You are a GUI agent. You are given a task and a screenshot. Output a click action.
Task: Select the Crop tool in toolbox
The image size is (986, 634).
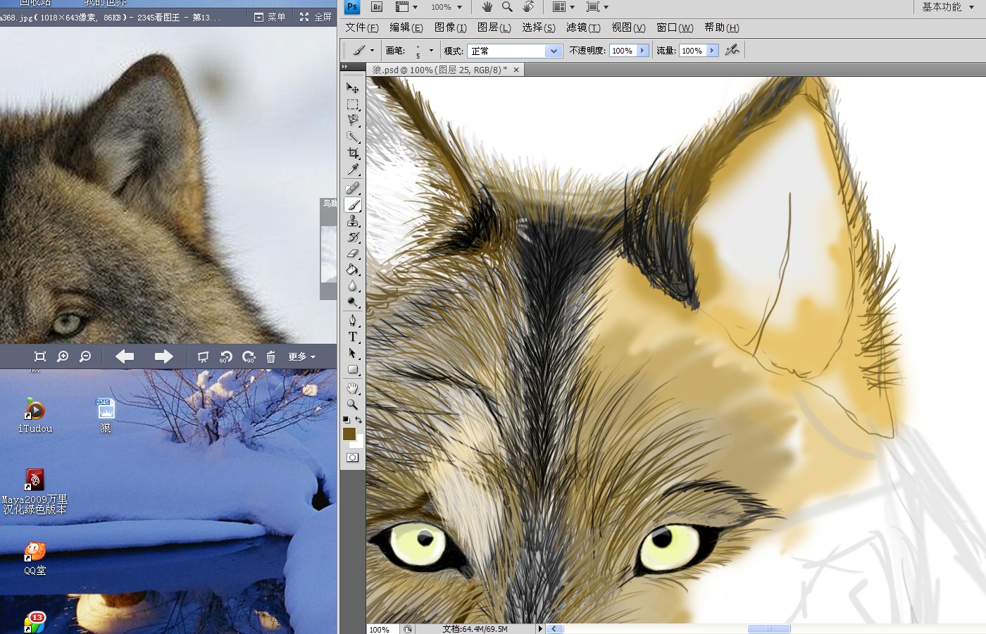point(353,153)
